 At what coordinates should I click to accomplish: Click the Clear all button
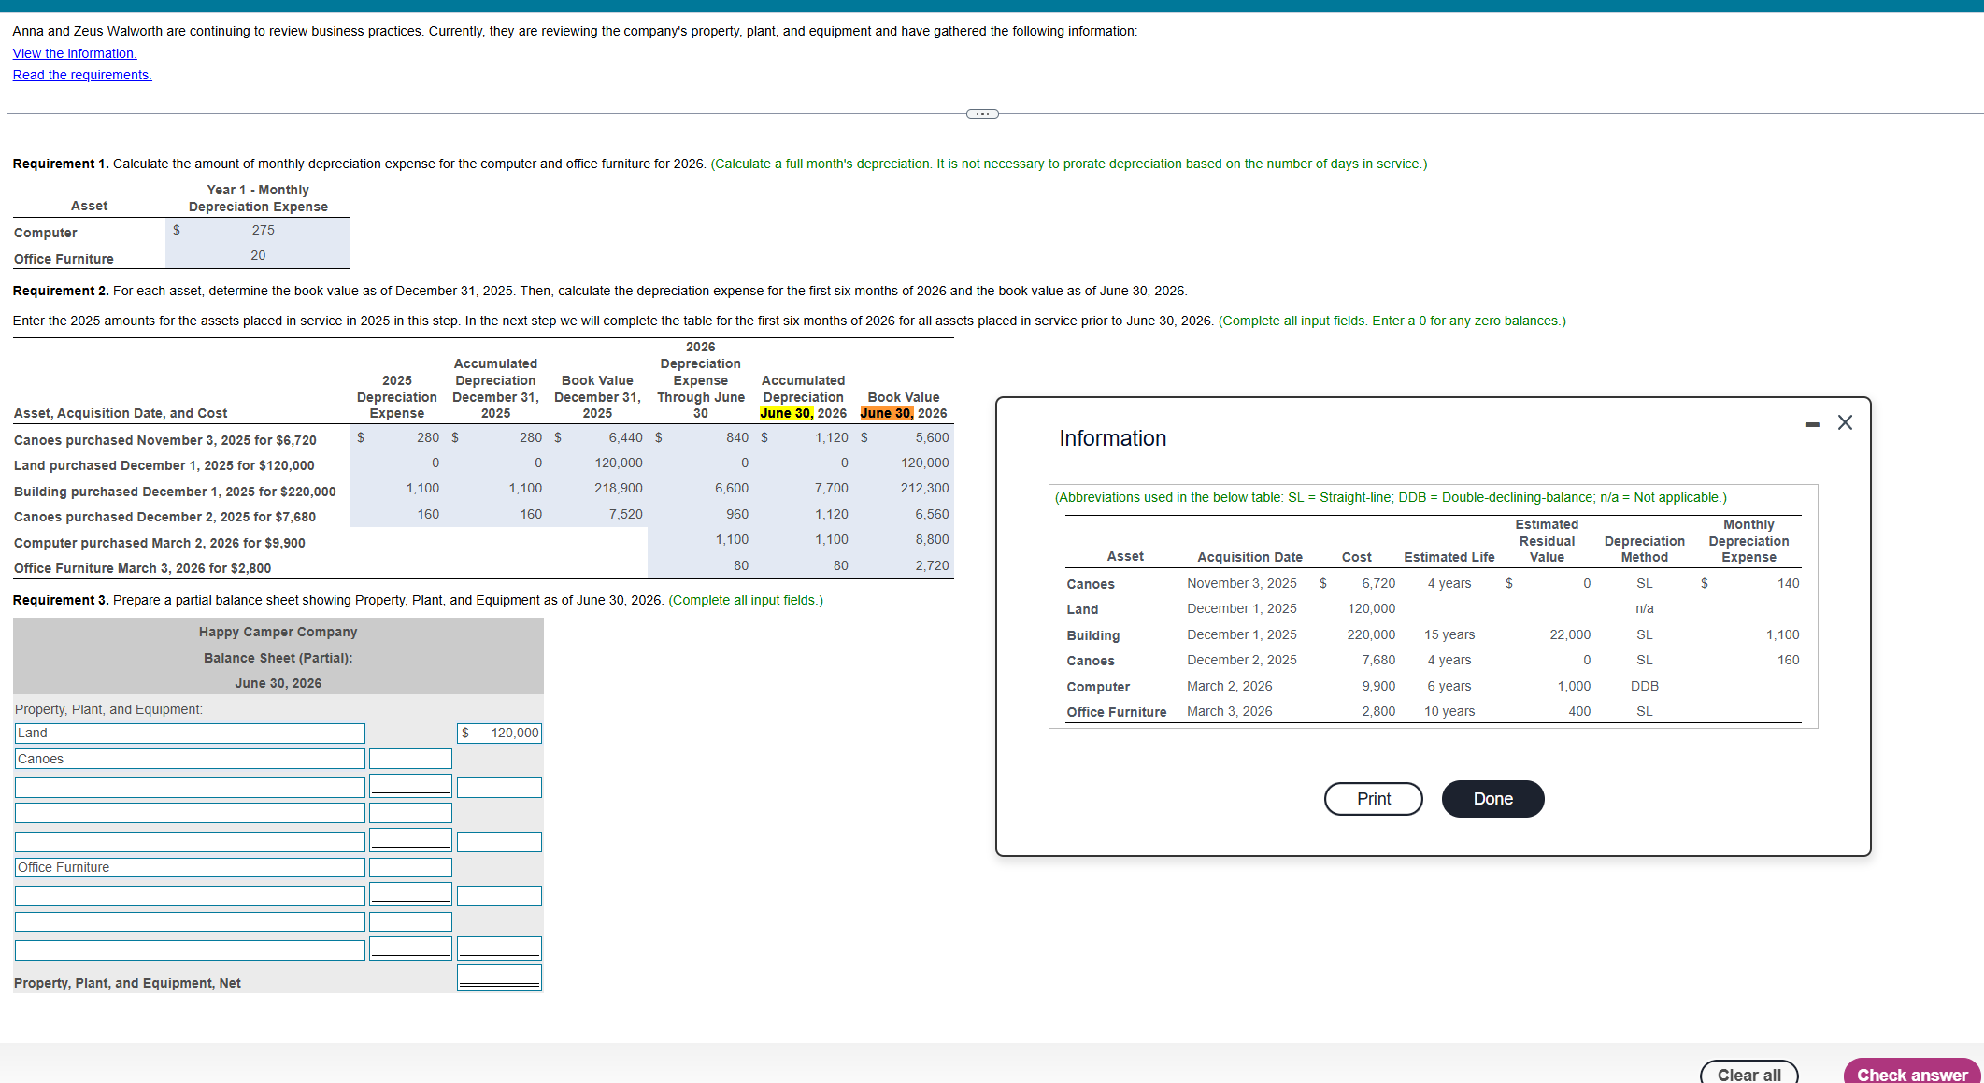coord(1748,1074)
